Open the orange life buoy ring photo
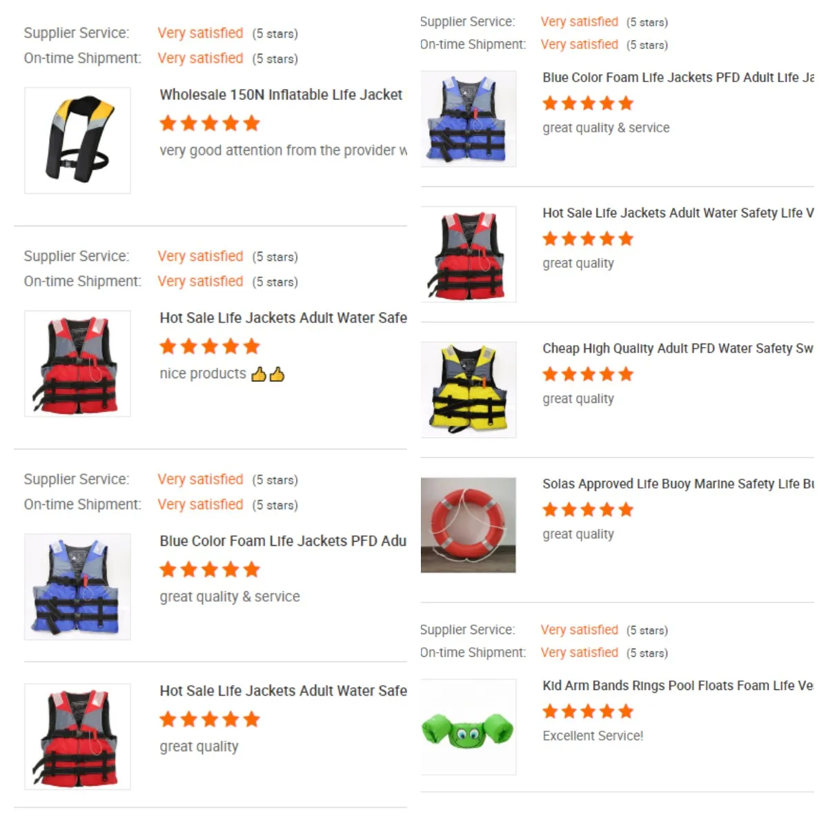The image size is (828, 828). coord(469,525)
